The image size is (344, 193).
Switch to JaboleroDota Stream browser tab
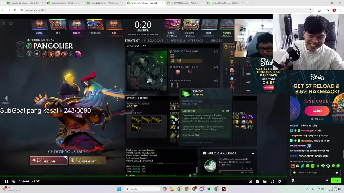click(x=225, y=3)
